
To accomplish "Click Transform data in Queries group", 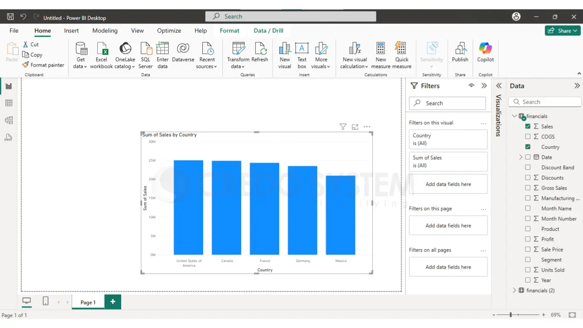I will pyautogui.click(x=238, y=55).
